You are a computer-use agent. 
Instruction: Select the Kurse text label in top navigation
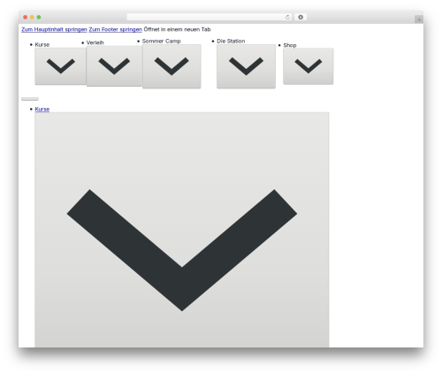(x=42, y=45)
